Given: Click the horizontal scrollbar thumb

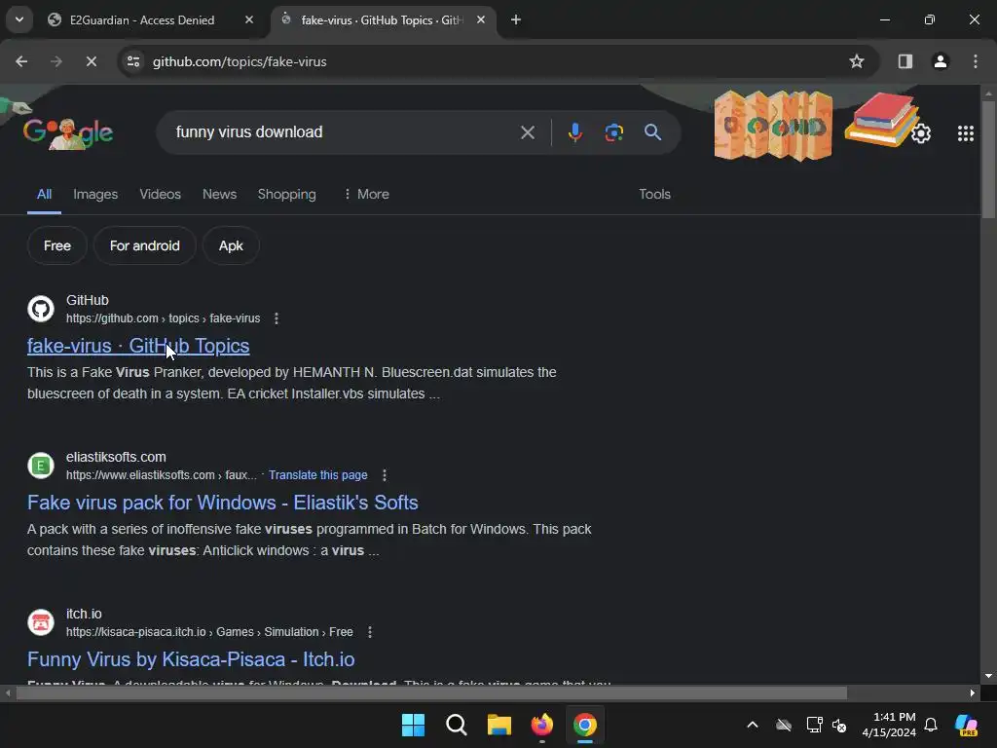Looking at the screenshot, I should coord(431,692).
